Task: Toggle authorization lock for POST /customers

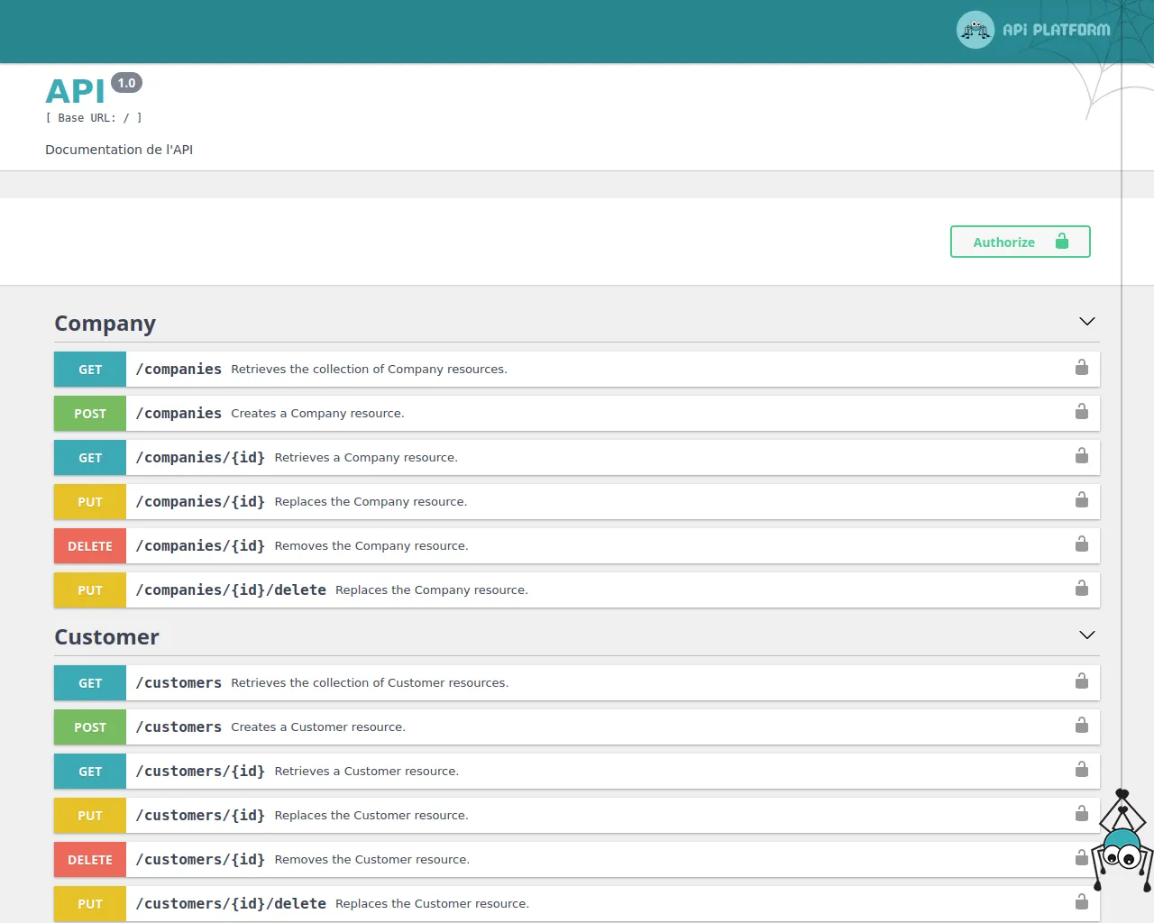Action: 1081,726
